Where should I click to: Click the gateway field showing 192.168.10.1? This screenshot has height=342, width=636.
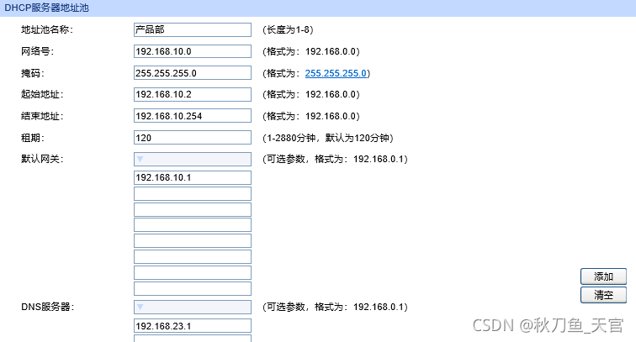coord(193,177)
